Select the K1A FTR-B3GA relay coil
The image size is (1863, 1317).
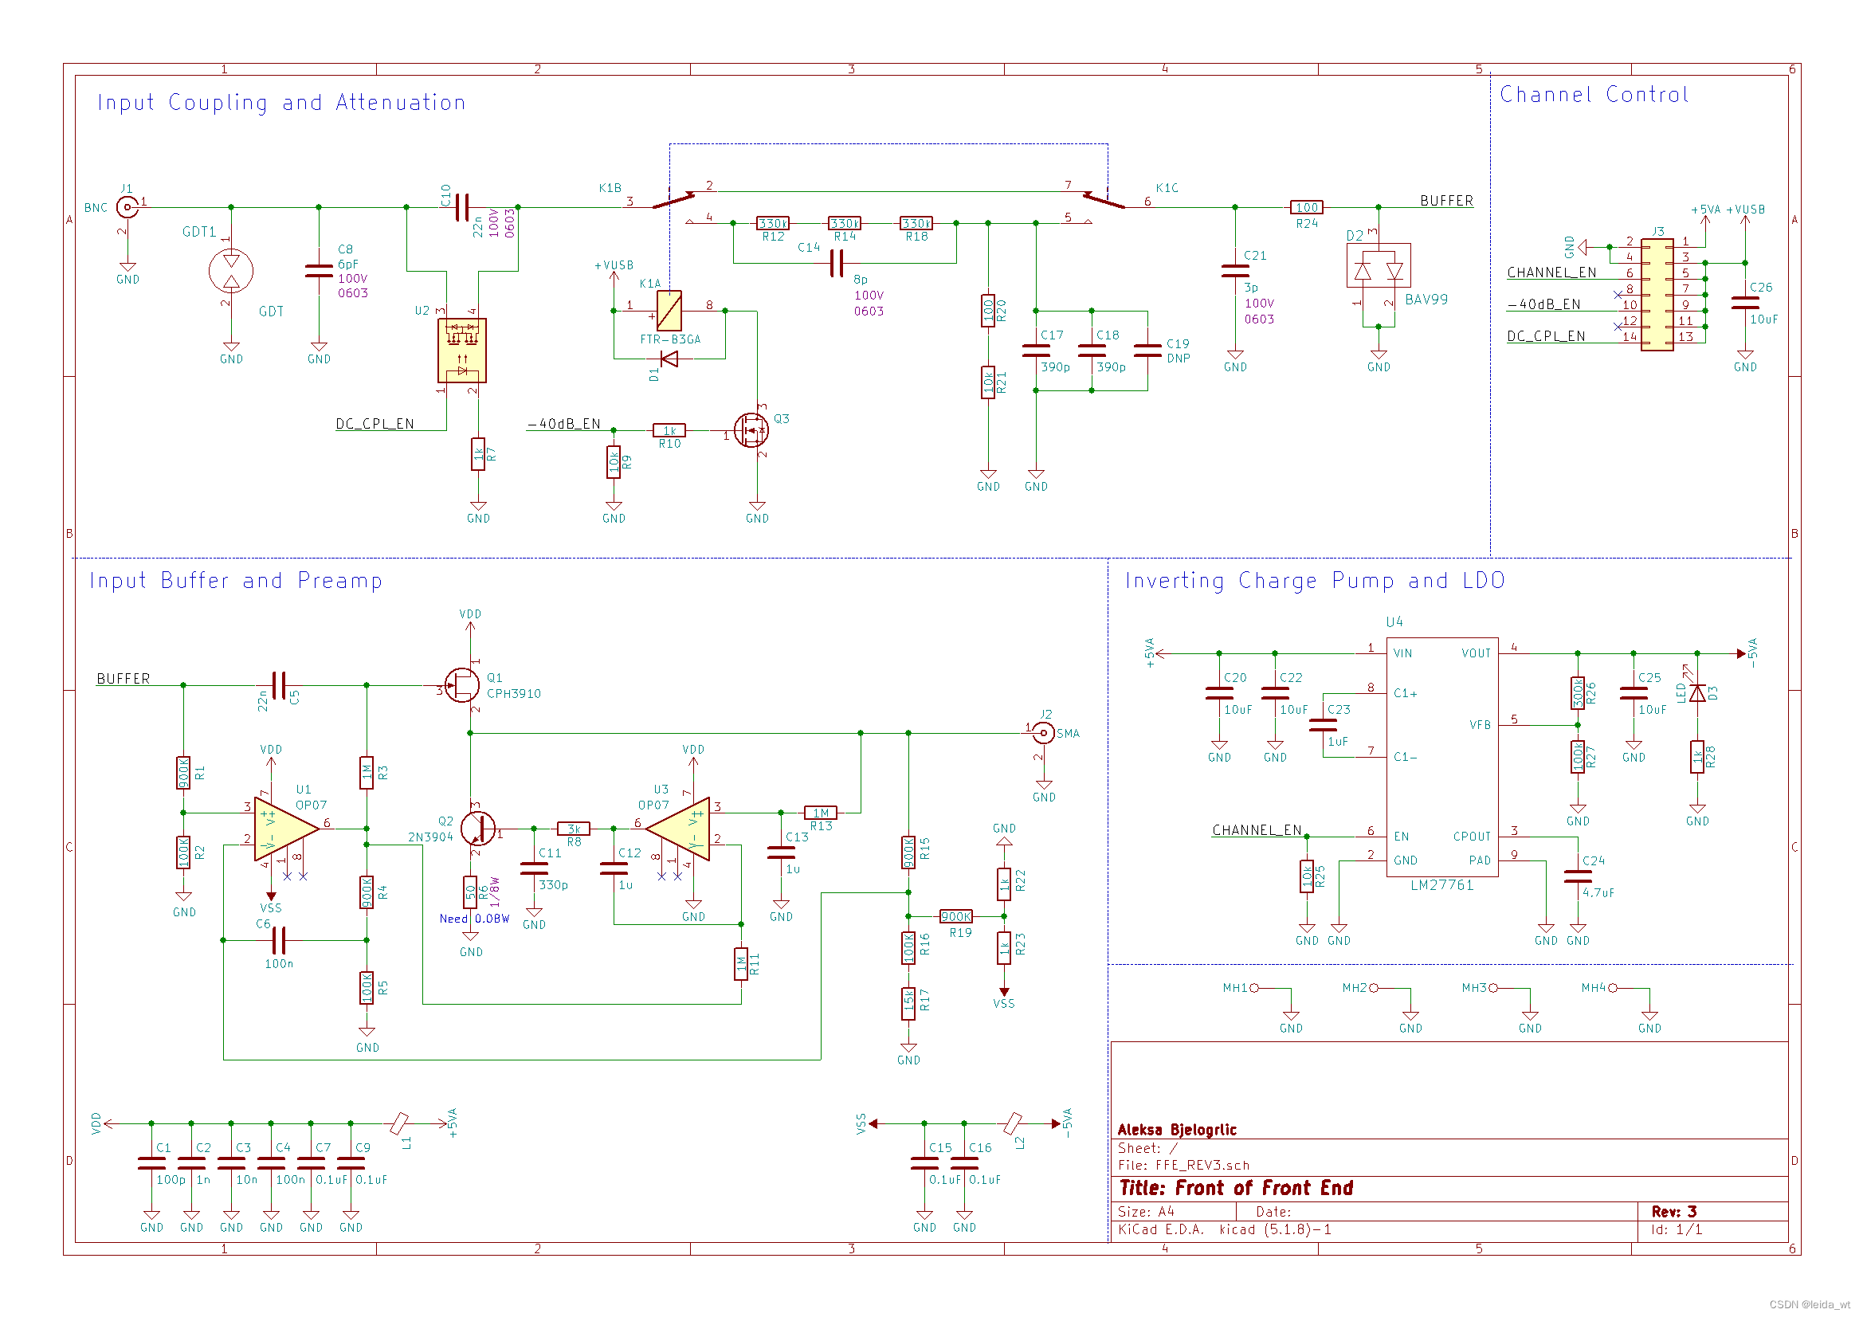point(669,311)
